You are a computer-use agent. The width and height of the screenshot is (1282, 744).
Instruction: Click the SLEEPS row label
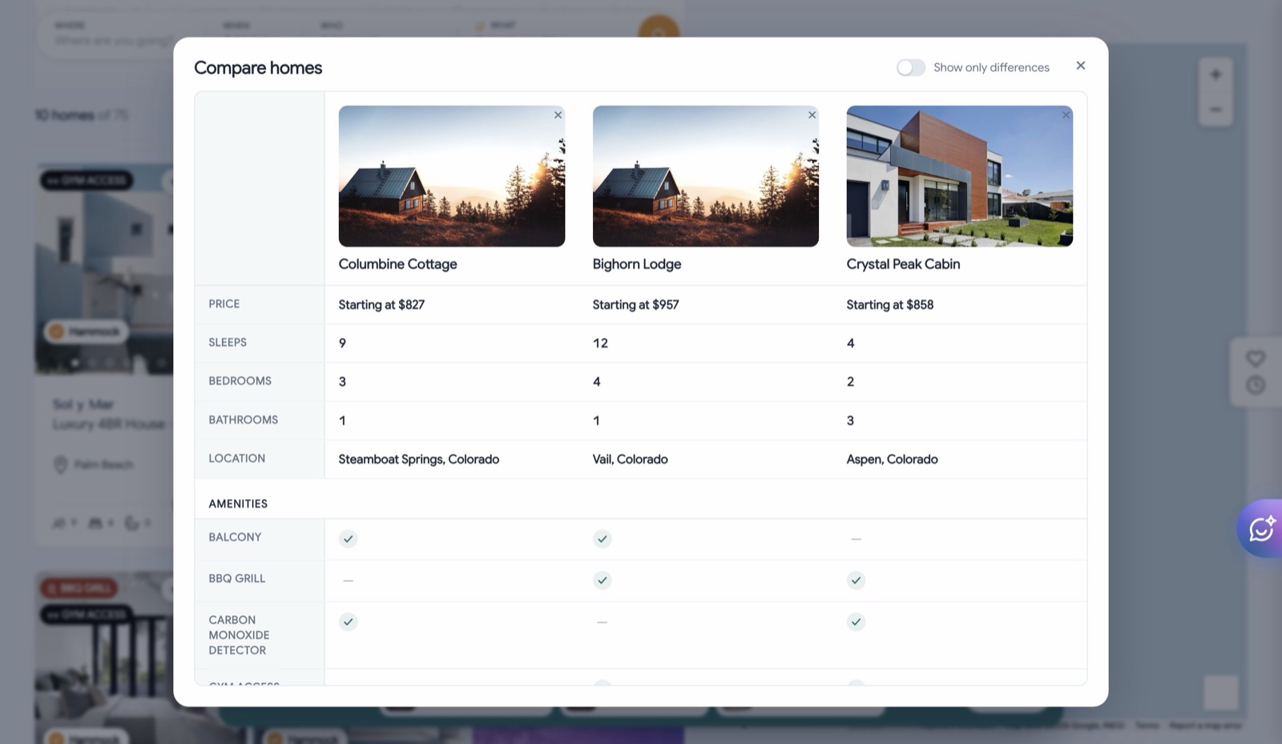tap(228, 343)
